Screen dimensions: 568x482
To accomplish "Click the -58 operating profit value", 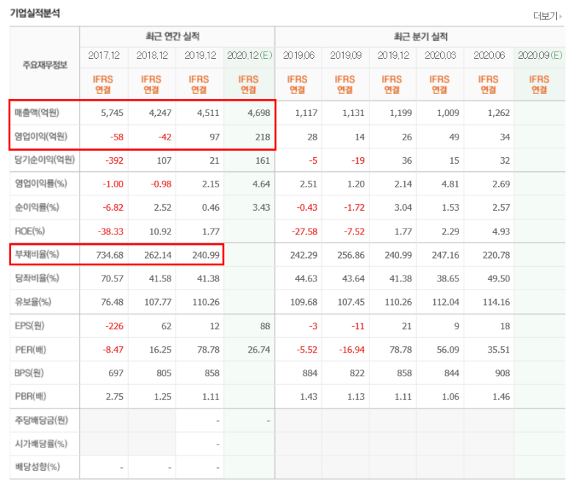I will (117, 137).
